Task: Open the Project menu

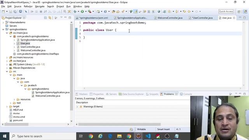Action: [60, 6]
